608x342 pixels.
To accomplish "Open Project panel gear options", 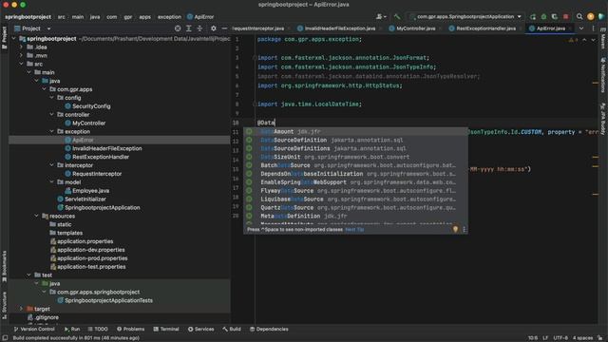I will [x=213, y=28].
